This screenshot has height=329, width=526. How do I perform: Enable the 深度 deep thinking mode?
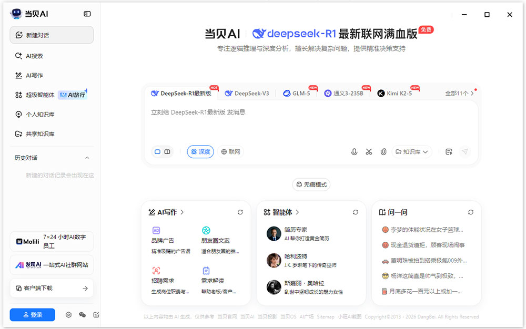(200, 151)
